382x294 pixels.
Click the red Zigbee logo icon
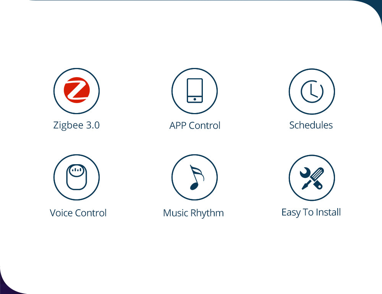pyautogui.click(x=76, y=90)
